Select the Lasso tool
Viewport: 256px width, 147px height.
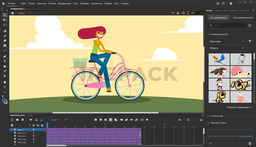coord(5,25)
